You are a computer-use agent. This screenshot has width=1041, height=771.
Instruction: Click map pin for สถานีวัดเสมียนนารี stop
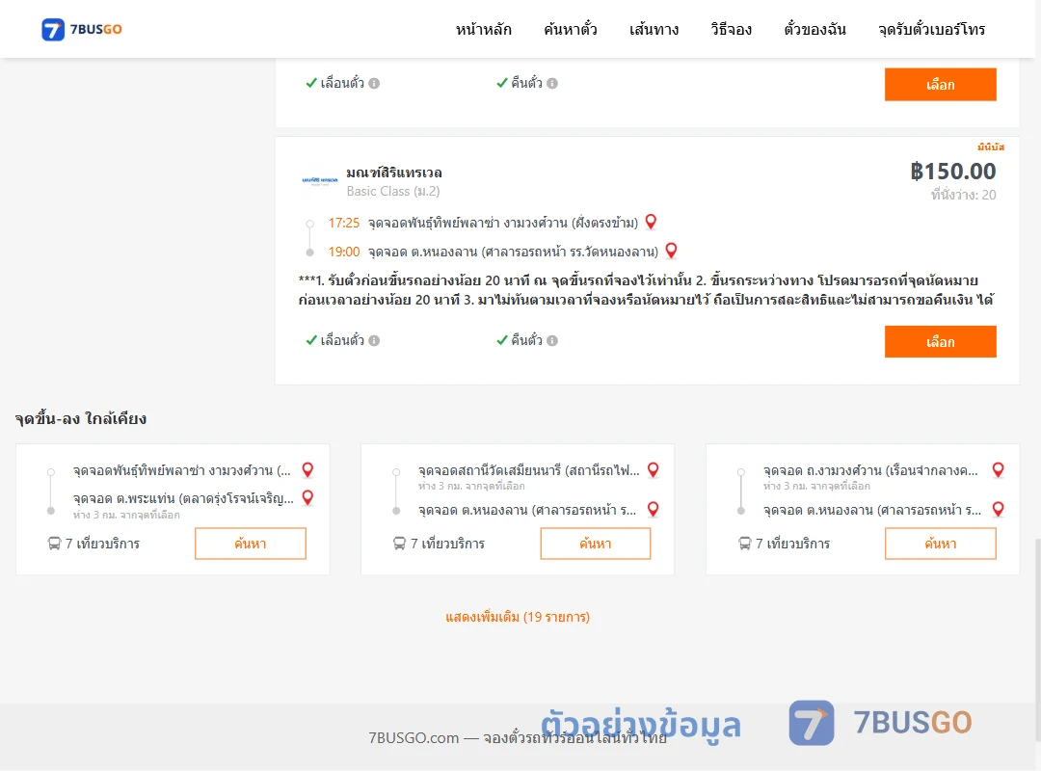(x=653, y=469)
